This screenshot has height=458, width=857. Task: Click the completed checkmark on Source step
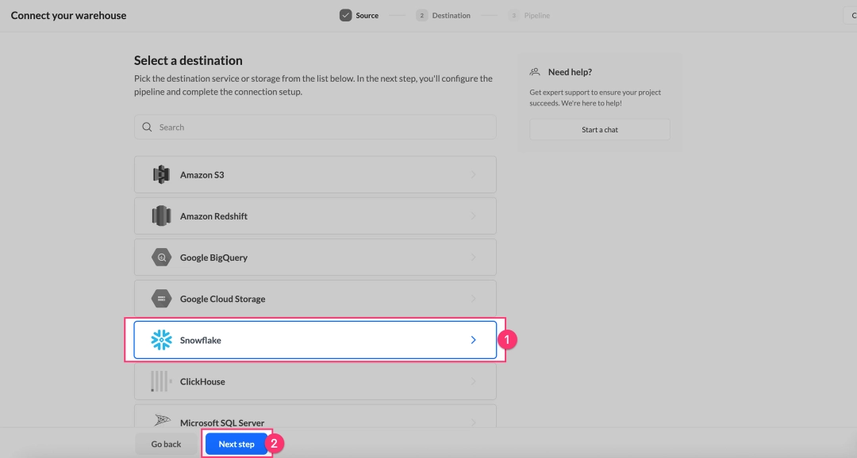pyautogui.click(x=344, y=14)
